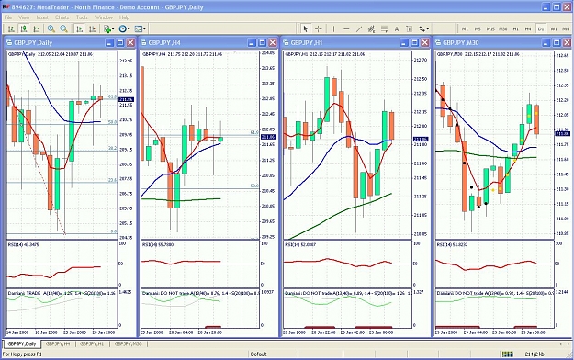Viewport: 574px width, 360px height.
Task: Select the arrow Cursor tool
Action: click(x=305, y=28)
